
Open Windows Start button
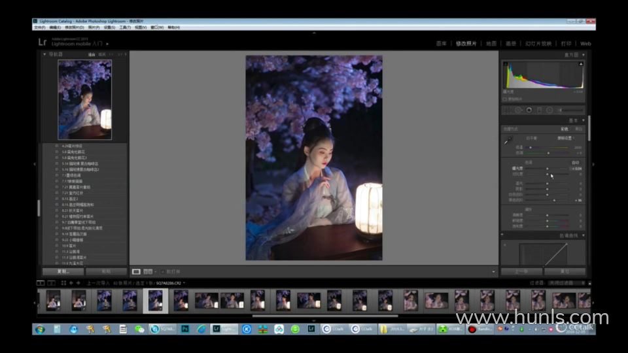(40, 329)
